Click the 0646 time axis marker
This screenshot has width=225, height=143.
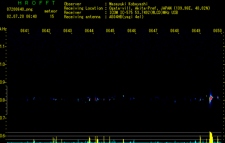tap(132, 31)
